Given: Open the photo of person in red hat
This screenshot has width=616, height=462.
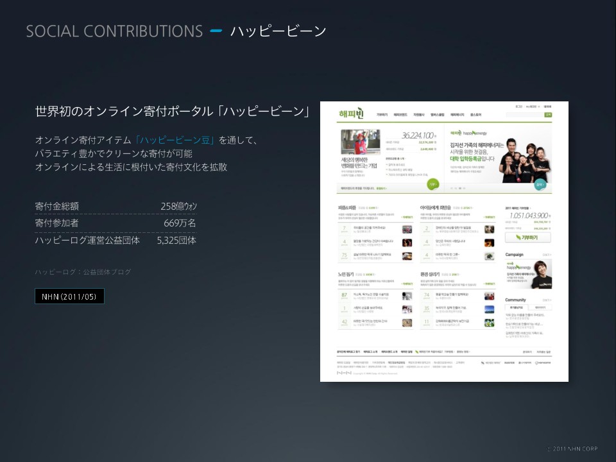Looking at the screenshot, I should (360, 142).
